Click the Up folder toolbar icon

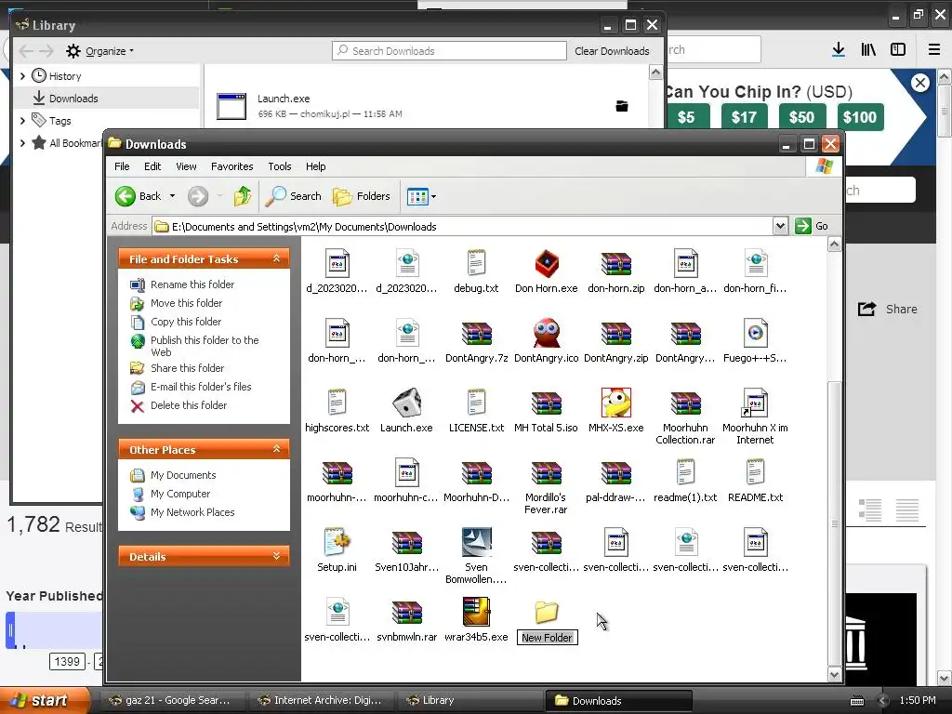[x=243, y=196]
